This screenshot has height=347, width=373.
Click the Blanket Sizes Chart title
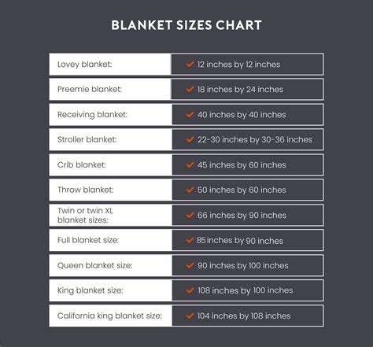pyautogui.click(x=186, y=25)
